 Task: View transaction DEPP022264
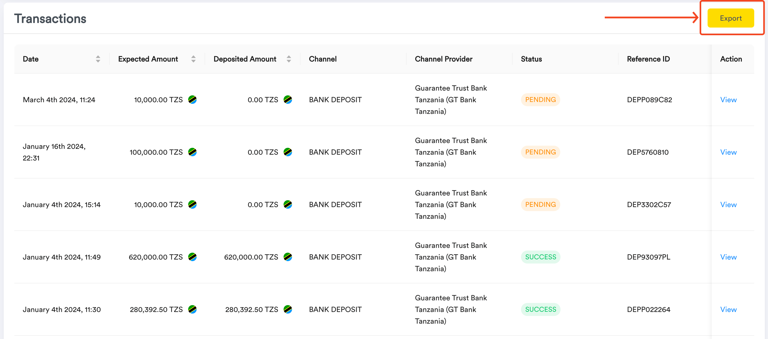[x=728, y=310]
